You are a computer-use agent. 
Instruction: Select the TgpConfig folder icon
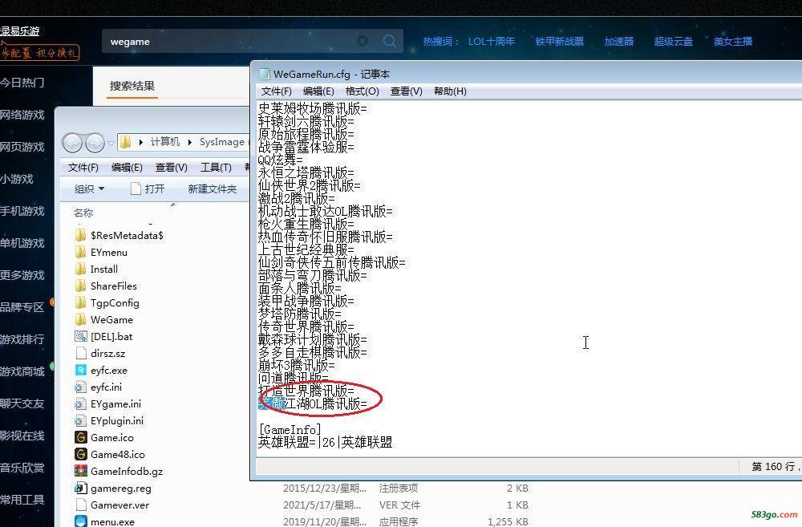[x=80, y=303]
